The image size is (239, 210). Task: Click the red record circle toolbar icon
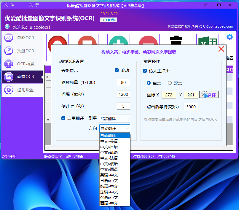(58, 39)
